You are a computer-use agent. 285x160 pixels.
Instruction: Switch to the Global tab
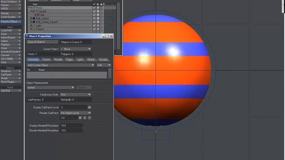click(91, 60)
